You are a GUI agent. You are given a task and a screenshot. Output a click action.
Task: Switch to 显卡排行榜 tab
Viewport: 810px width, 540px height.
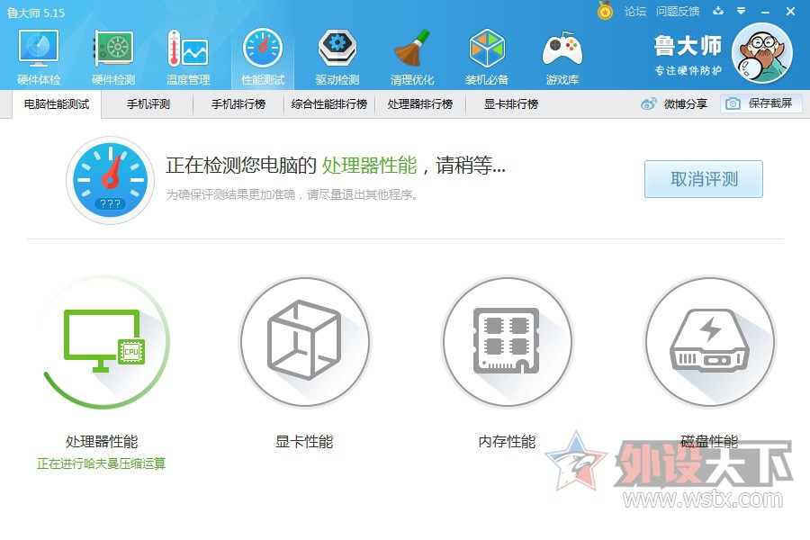coord(511,104)
